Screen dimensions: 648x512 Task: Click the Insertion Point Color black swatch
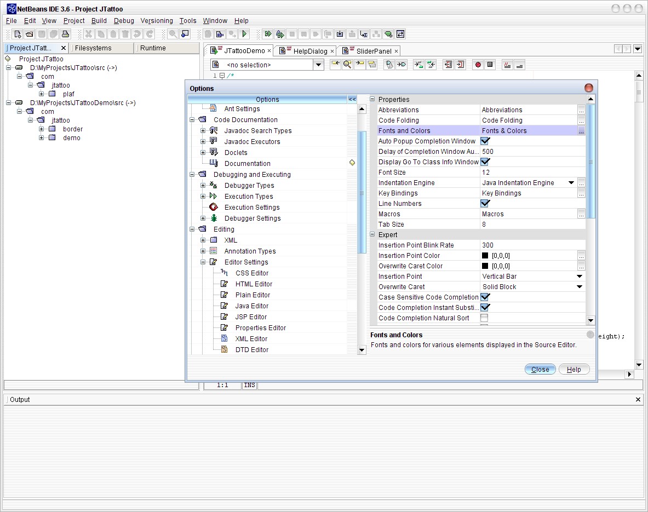485,255
